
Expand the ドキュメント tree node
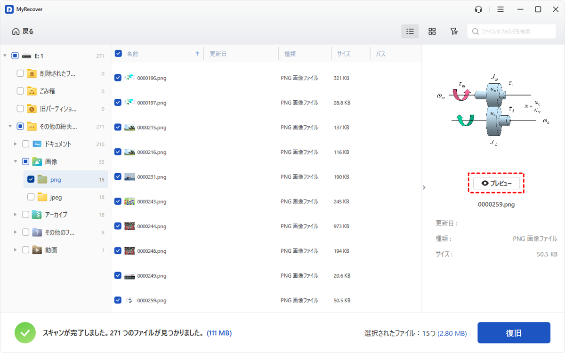15,144
